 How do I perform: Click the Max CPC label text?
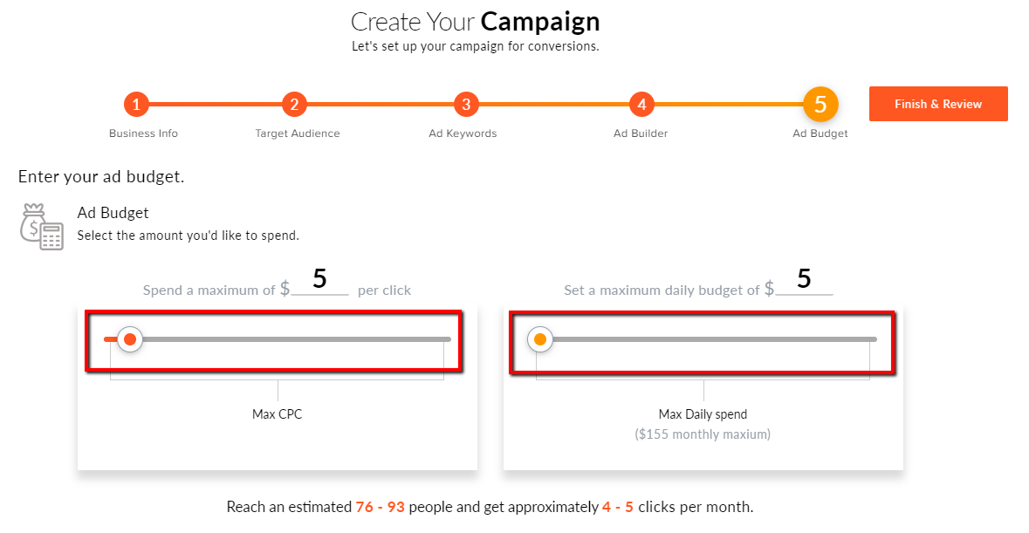(x=277, y=414)
